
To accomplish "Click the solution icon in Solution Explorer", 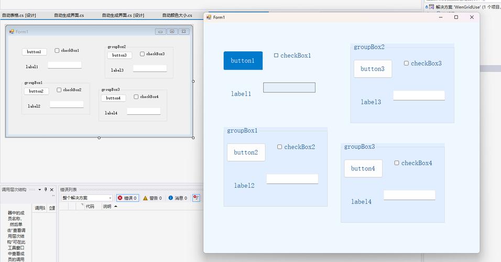I will pyautogui.click(x=431, y=7).
